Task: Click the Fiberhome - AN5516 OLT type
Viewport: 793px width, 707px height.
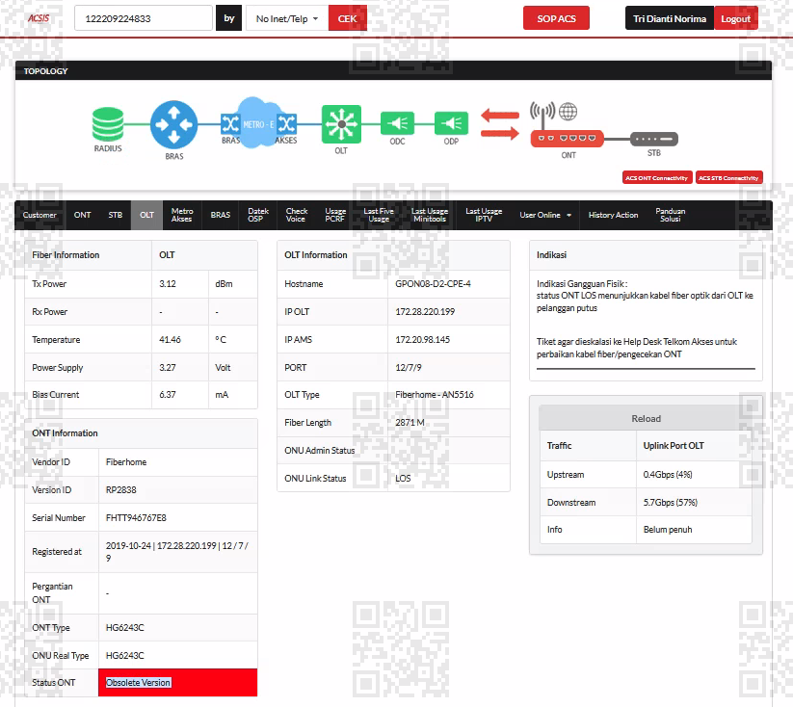Action: 435,395
